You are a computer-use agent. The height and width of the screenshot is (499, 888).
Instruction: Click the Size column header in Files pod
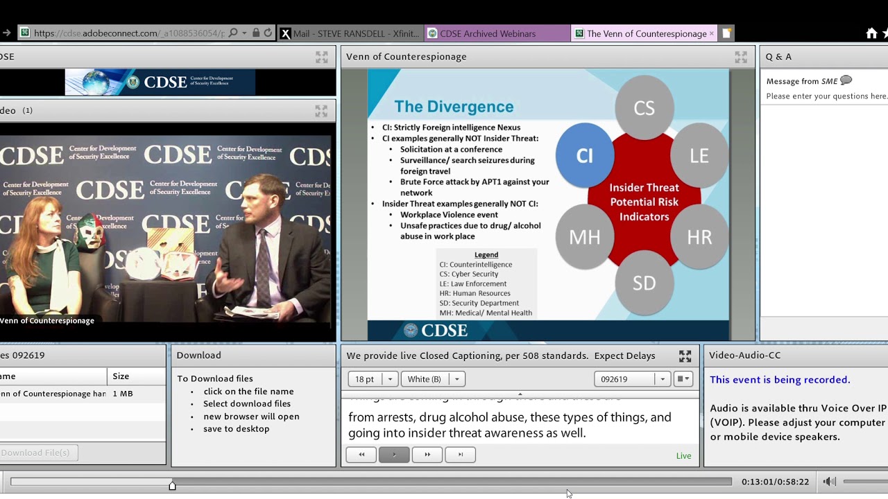click(136, 376)
